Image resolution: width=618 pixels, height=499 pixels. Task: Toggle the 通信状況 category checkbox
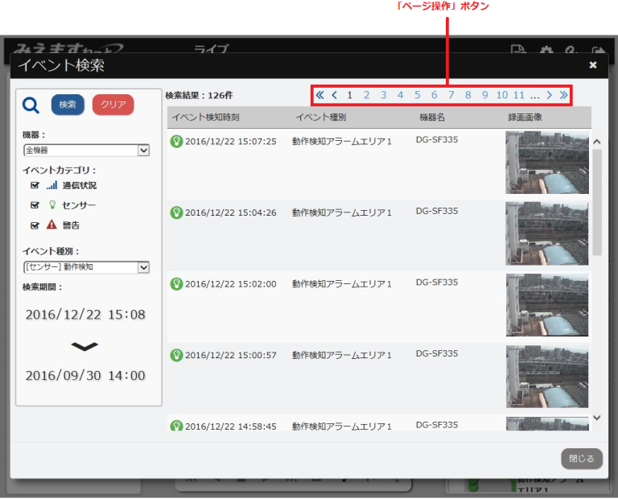tap(35, 185)
